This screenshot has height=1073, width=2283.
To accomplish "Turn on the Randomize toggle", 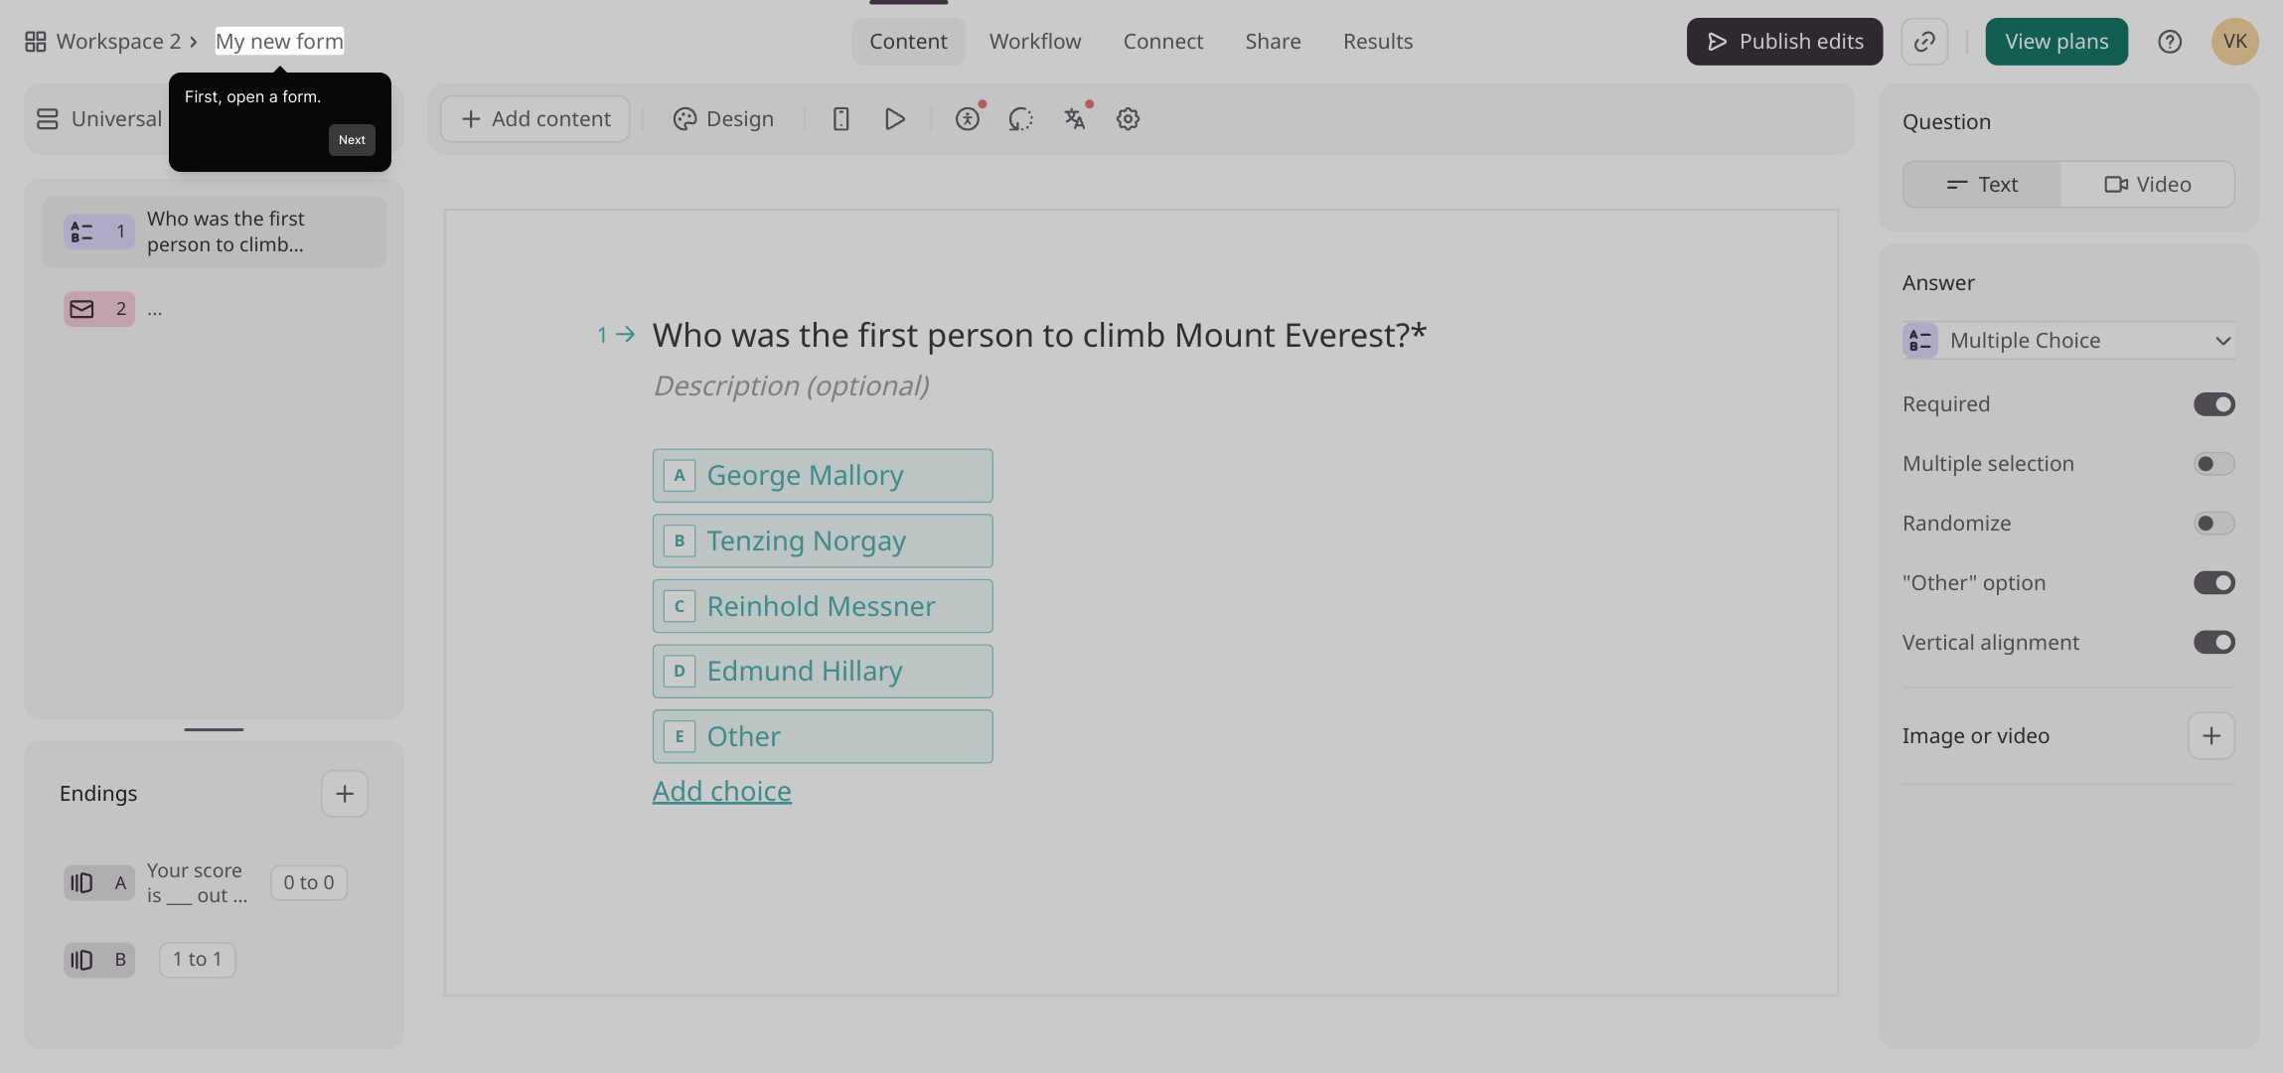I will click(x=2213, y=524).
